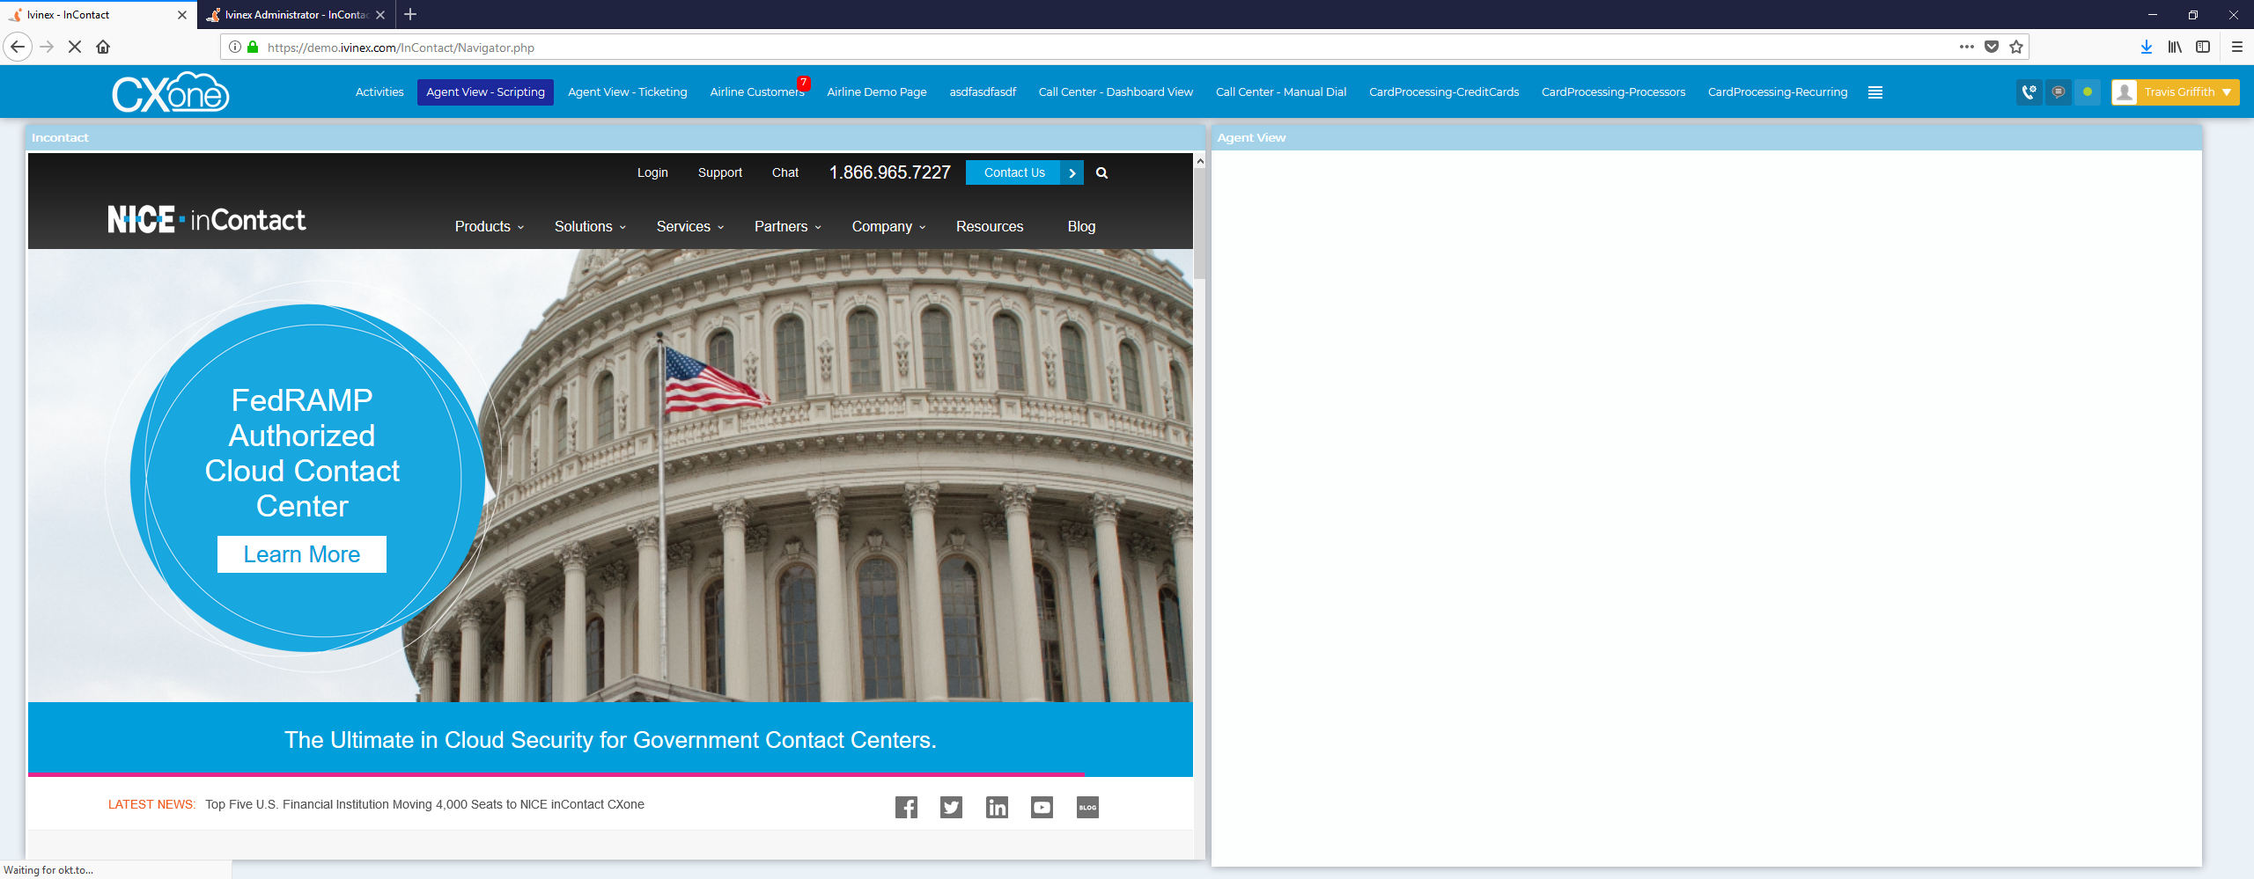Click the Contact Us button

(1024, 172)
